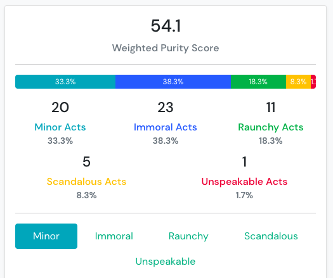Click the teal 33.3% bar segment
Image resolution: width=333 pixels, height=278 pixels.
65,82
